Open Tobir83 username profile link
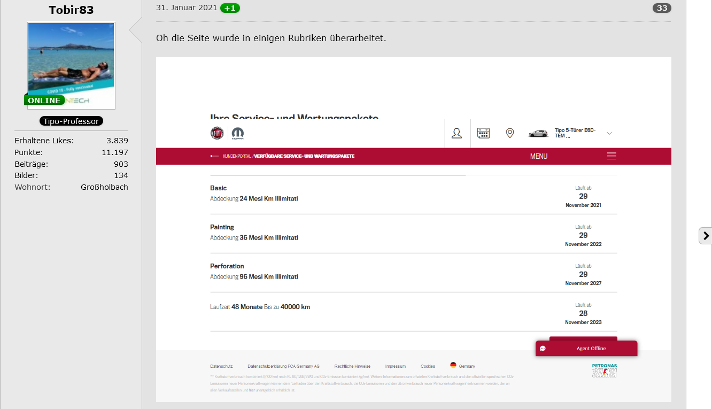Screen dimensions: 712x409 click(71, 10)
